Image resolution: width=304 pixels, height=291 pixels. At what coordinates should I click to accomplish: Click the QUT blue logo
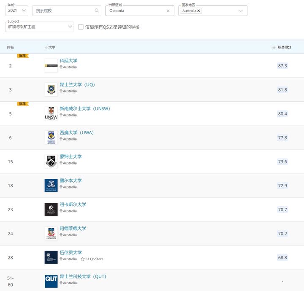(51, 282)
